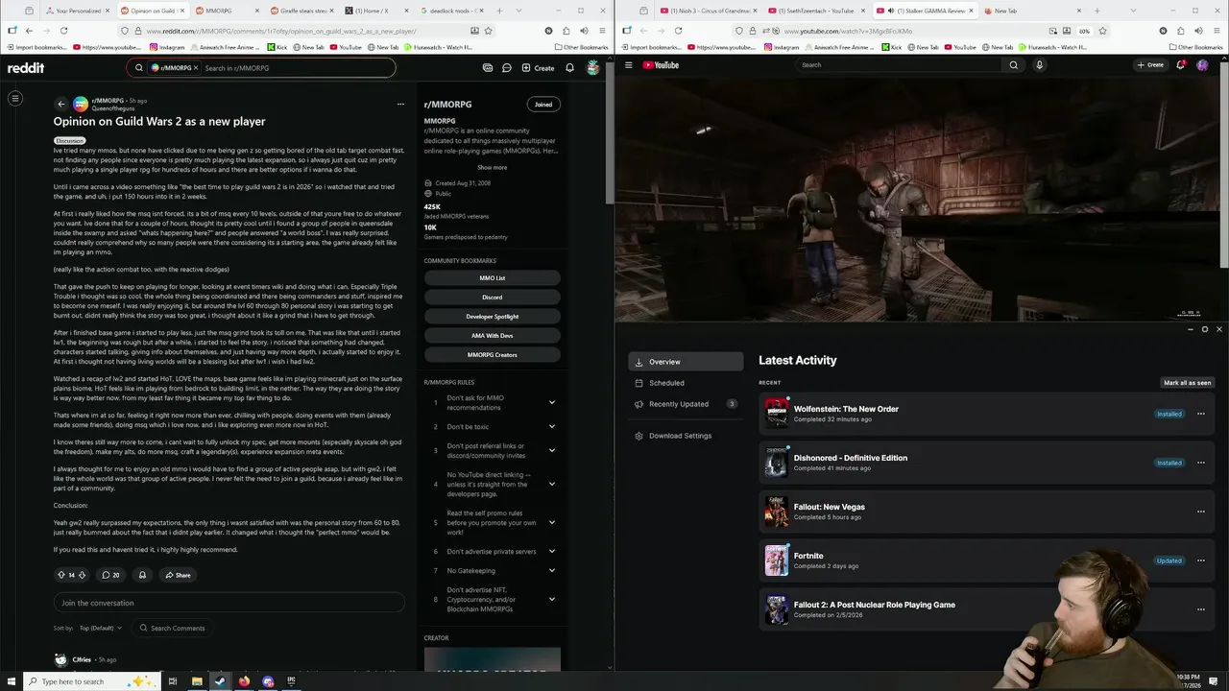Open options menu for Wolfenstein: The New Order
This screenshot has width=1229, height=691.
pyautogui.click(x=1200, y=414)
